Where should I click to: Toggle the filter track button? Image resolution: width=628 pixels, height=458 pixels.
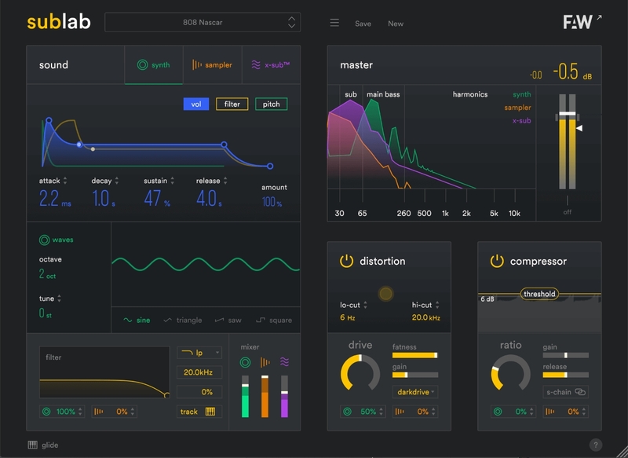(x=199, y=412)
